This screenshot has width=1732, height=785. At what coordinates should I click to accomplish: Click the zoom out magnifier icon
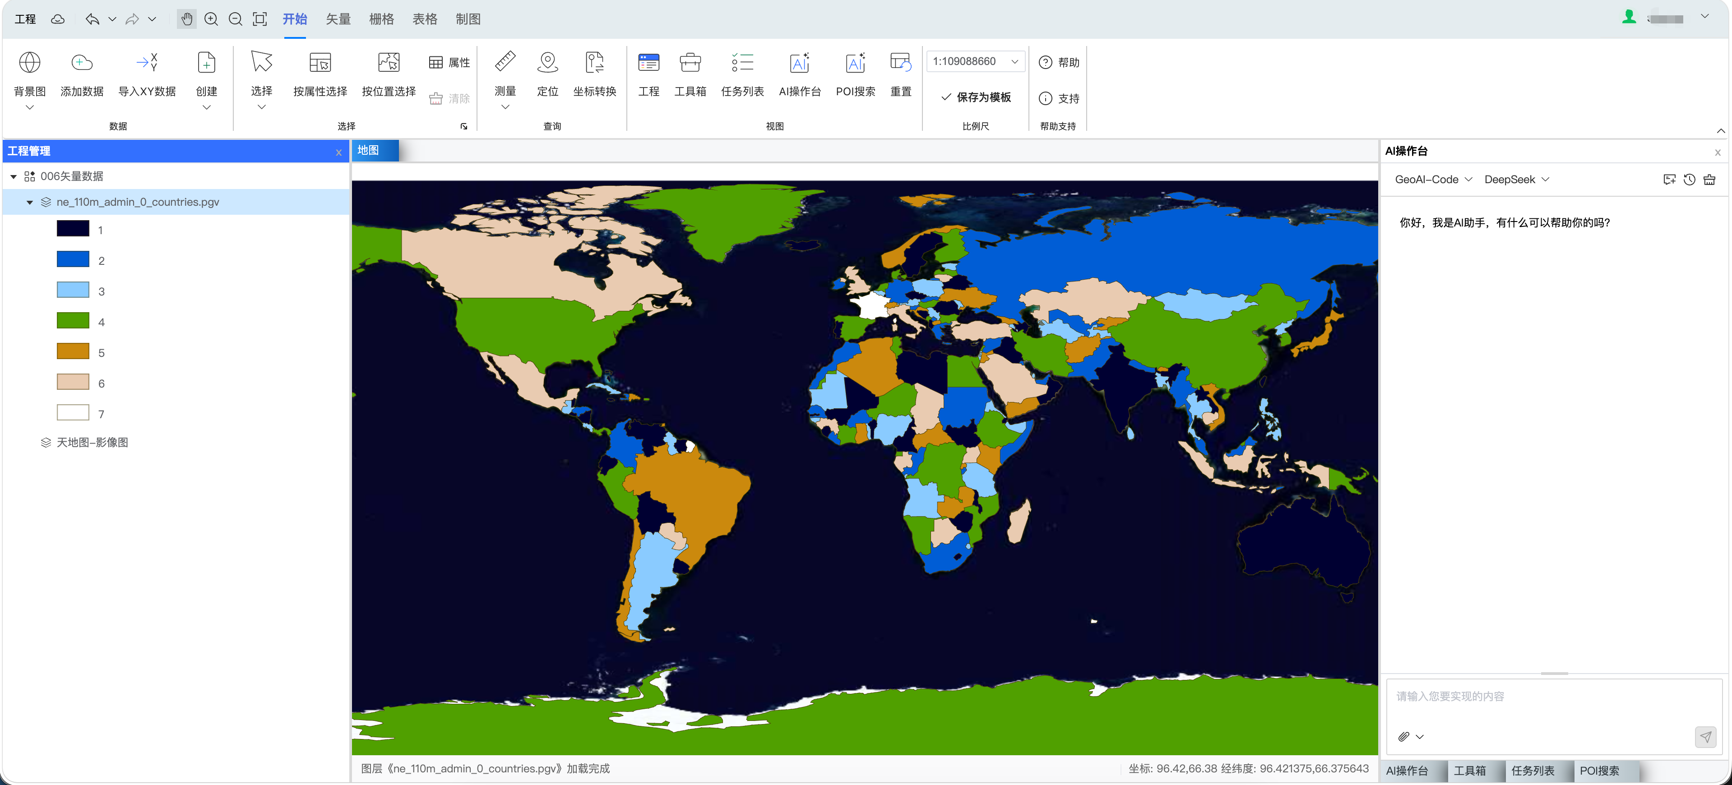tap(235, 19)
